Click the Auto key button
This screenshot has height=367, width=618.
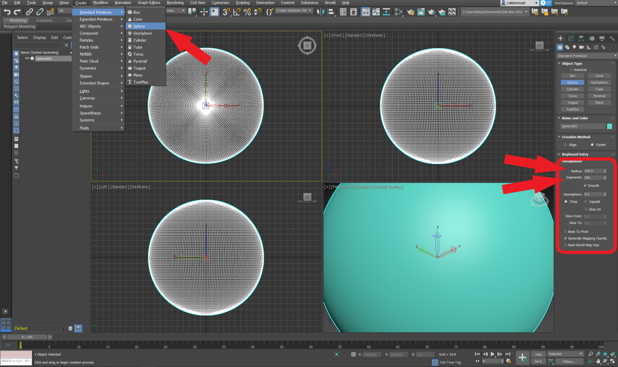[x=538, y=354]
